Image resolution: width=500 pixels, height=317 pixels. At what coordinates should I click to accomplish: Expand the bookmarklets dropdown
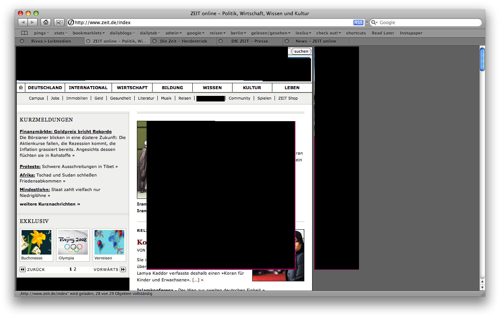click(x=89, y=33)
